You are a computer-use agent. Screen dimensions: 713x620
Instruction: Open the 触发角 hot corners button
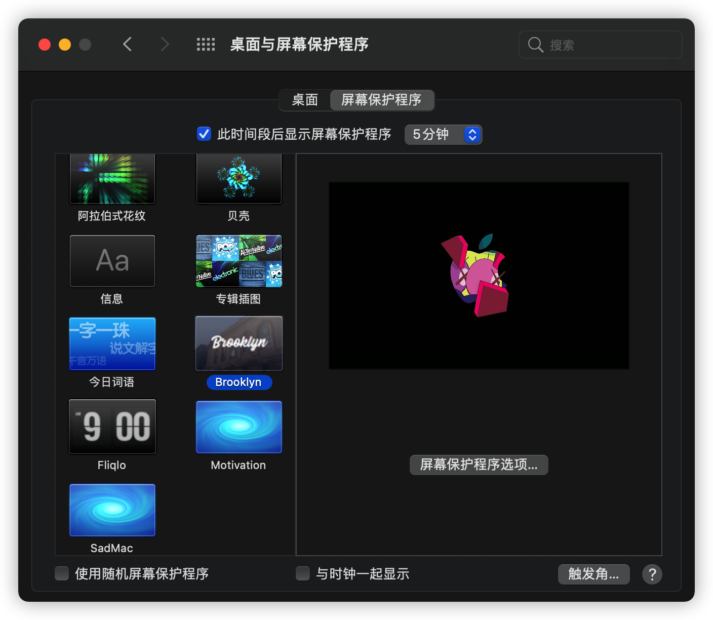[594, 574]
